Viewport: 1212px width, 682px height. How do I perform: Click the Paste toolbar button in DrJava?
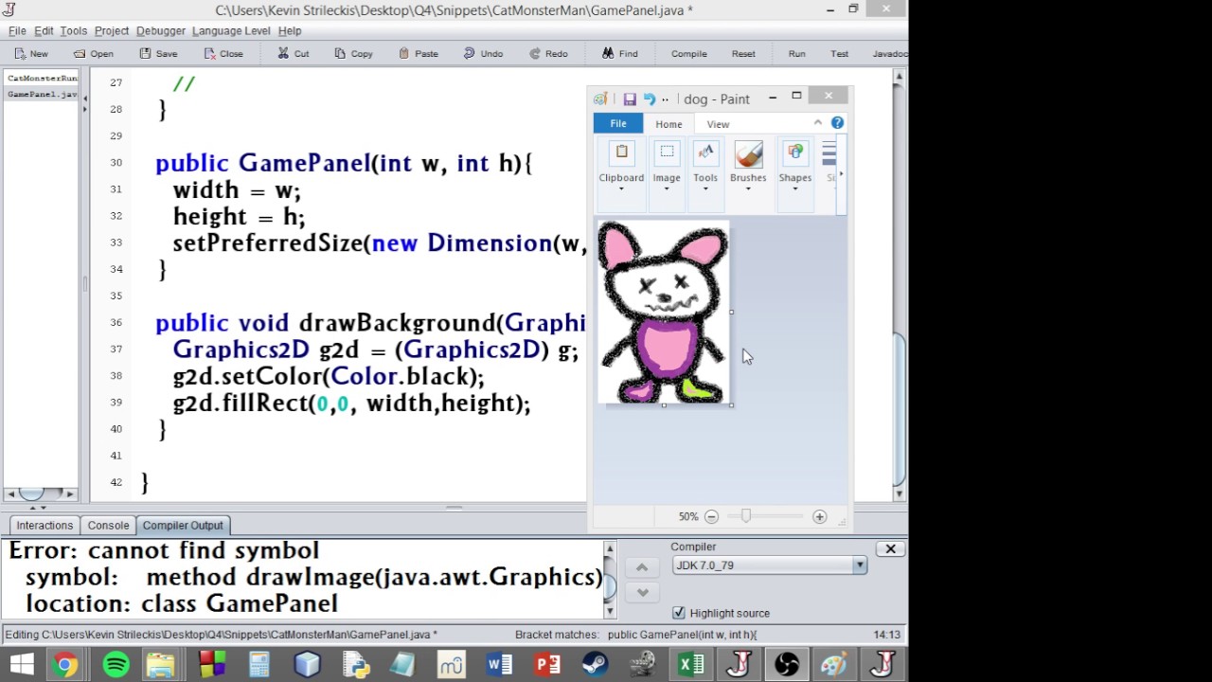click(418, 54)
